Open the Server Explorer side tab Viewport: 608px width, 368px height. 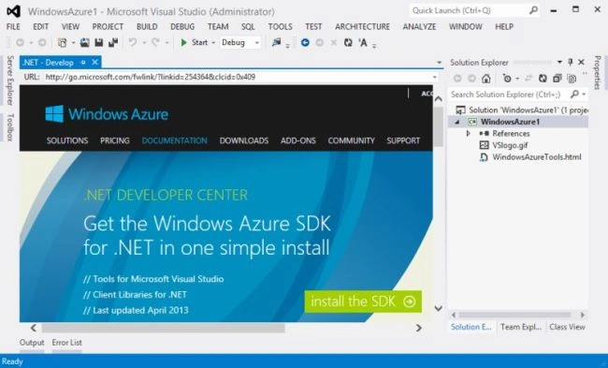(x=10, y=81)
